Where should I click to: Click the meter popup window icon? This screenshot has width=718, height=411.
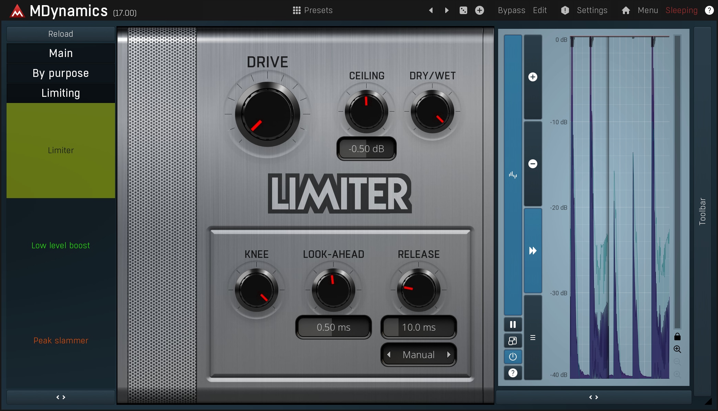tap(513, 341)
